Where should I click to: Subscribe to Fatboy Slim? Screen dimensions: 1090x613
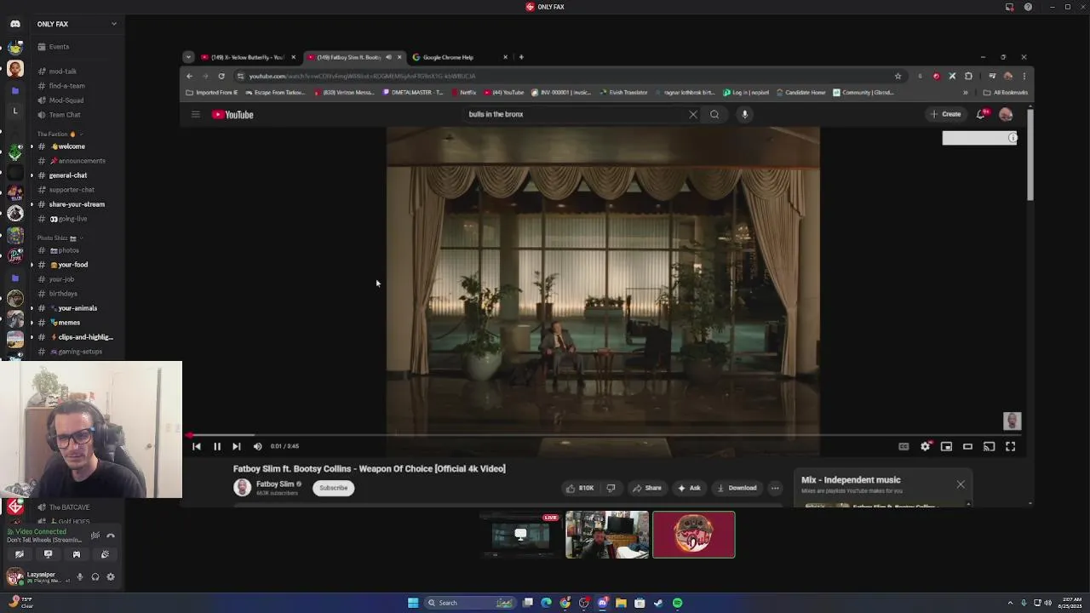[333, 488]
